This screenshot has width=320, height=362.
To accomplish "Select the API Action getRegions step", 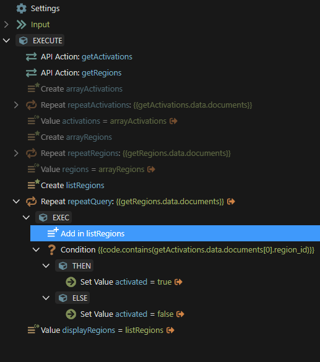I will [x=81, y=73].
